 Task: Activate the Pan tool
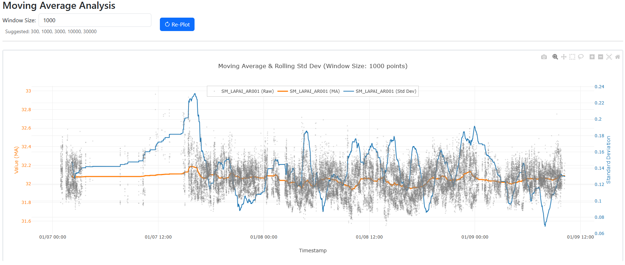[x=564, y=57]
